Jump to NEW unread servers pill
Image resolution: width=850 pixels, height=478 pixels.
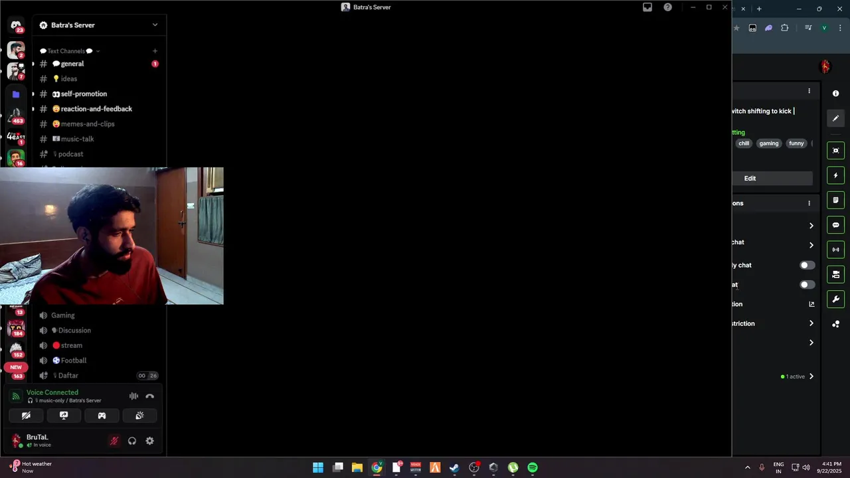(16, 367)
